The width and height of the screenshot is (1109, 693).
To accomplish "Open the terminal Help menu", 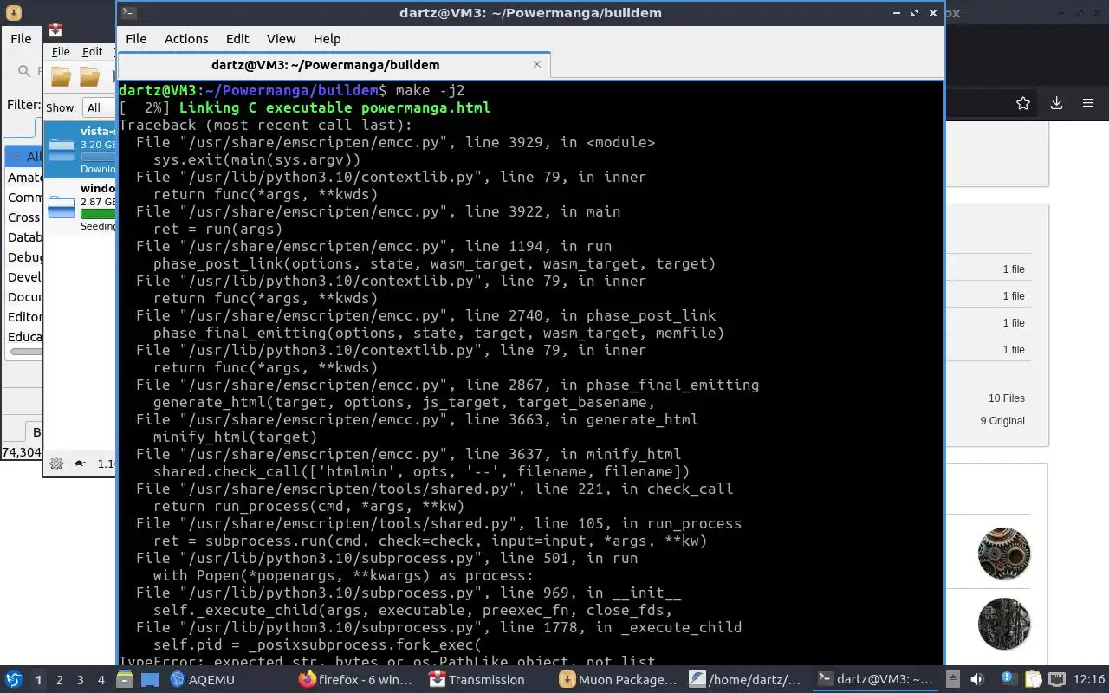I will [x=327, y=39].
